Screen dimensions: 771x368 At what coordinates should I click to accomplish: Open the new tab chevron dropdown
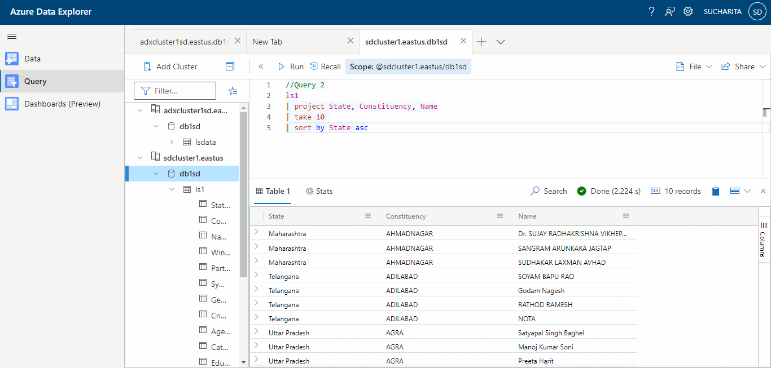tap(500, 41)
